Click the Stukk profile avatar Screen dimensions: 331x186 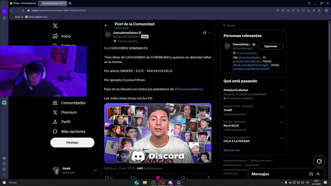[56, 171]
